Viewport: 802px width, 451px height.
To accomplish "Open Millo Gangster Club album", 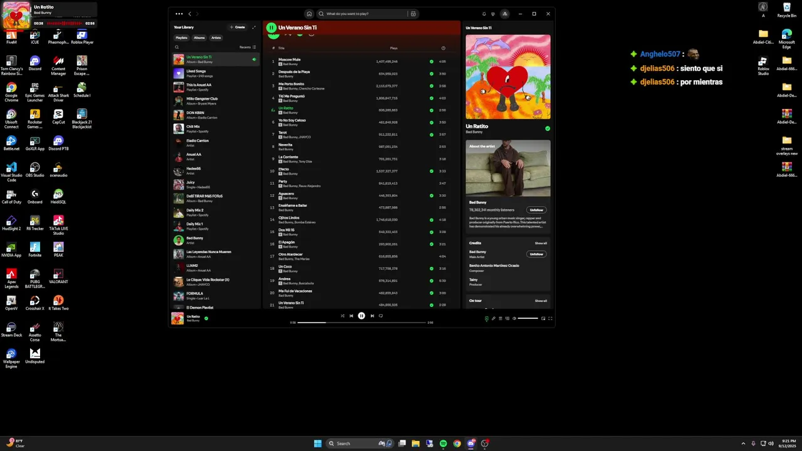I will [x=216, y=101].
